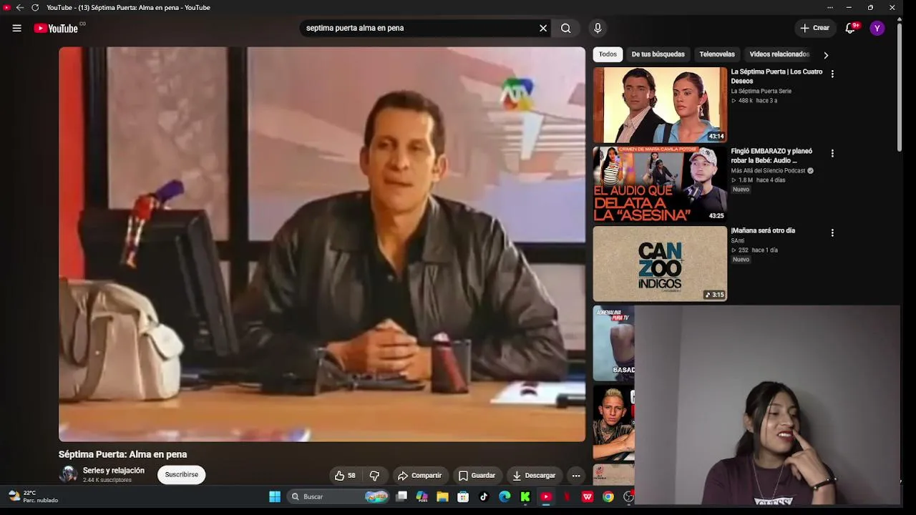This screenshot has height=515, width=916.
Task: Click the Compartir share button
Action: (419, 476)
